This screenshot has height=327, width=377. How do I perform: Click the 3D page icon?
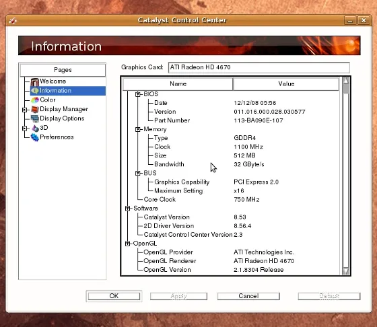pos(35,128)
